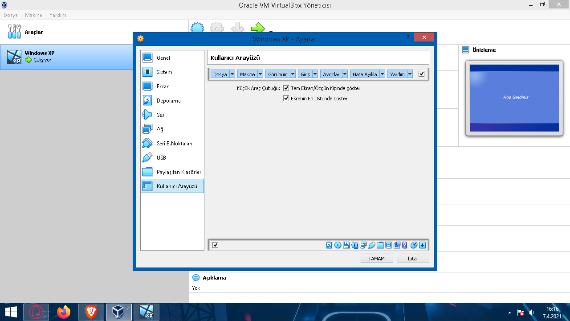Open Yardım menu in VirtualBox Yöneticisi menu bar
The width and height of the screenshot is (570, 321).
tap(58, 15)
